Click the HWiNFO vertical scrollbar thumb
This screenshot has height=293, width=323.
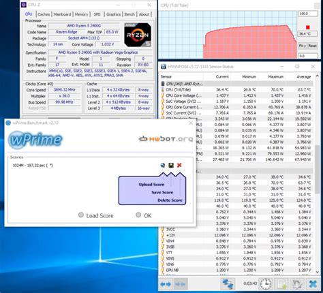317,170
